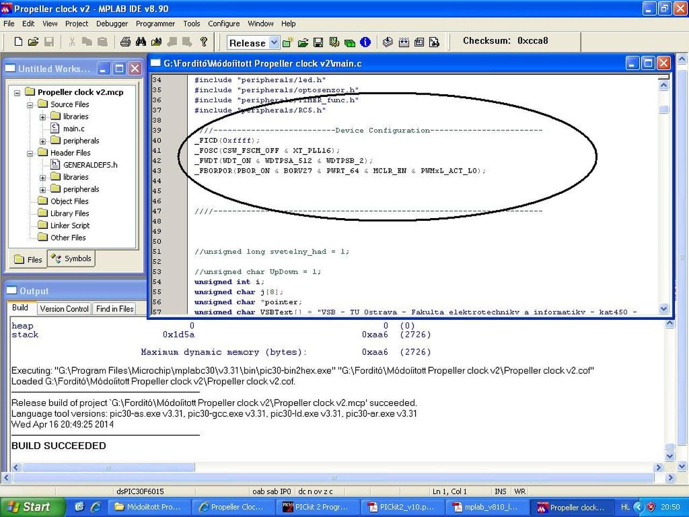This screenshot has width=689, height=517.
Task: Open Build Options toolbar icon
Action: [x=334, y=42]
